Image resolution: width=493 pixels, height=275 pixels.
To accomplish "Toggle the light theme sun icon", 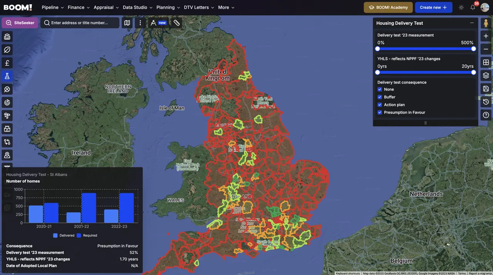I will pyautogui.click(x=461, y=7).
